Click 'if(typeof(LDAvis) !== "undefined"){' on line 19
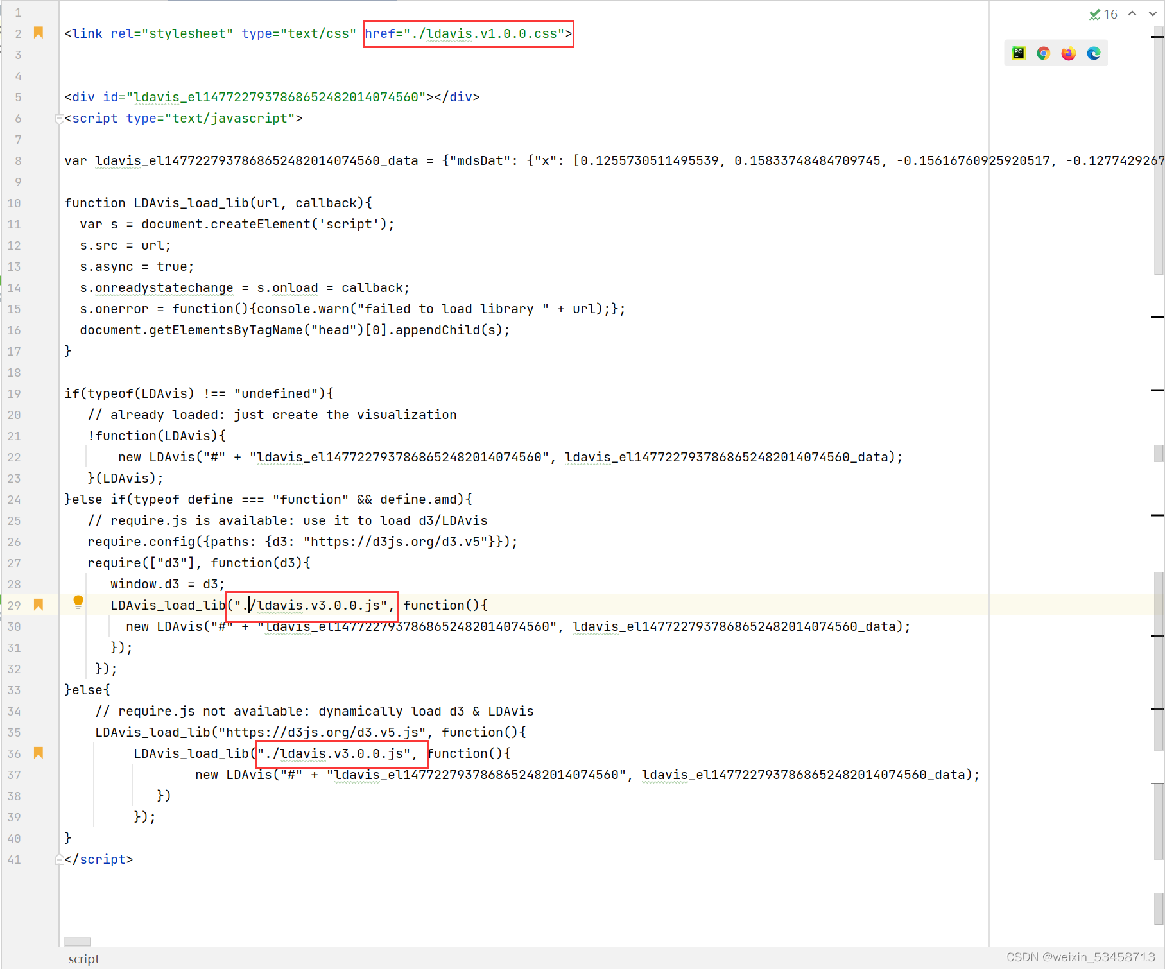Image resolution: width=1165 pixels, height=969 pixels. pyautogui.click(x=199, y=393)
